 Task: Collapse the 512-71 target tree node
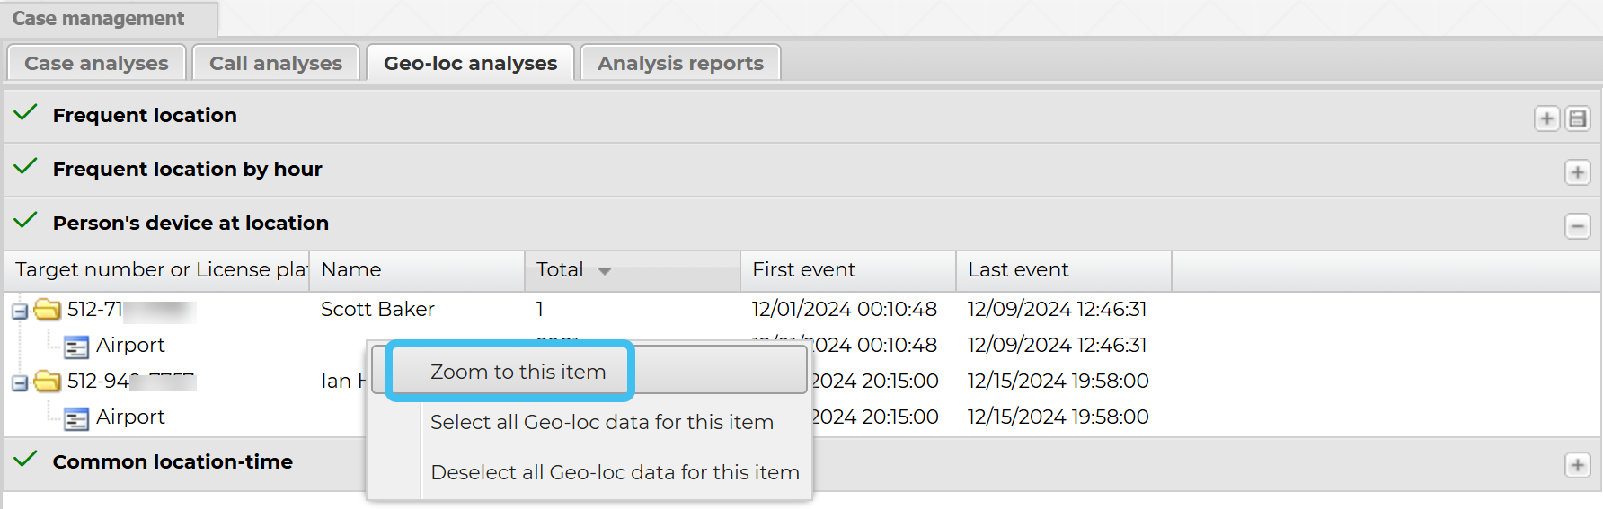coord(19,312)
